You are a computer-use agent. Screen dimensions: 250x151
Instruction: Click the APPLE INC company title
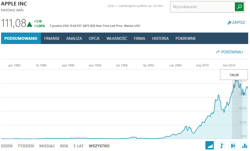[14, 4]
